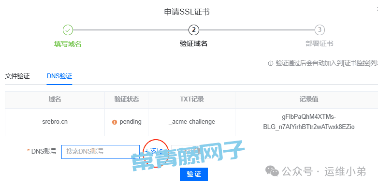
Task: Click the 填写域名 step label
Action: click(x=68, y=44)
